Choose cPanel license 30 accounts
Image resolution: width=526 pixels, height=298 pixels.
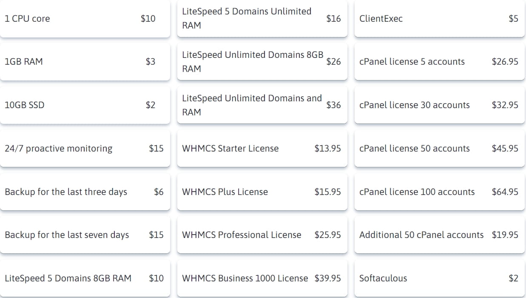(x=439, y=105)
